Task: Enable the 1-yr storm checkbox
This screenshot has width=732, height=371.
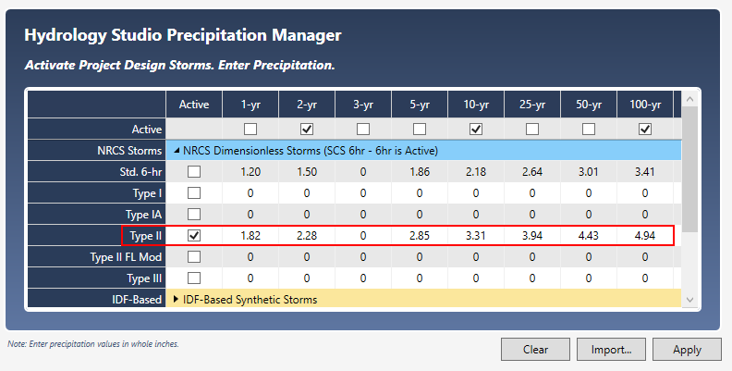Action: 250,129
